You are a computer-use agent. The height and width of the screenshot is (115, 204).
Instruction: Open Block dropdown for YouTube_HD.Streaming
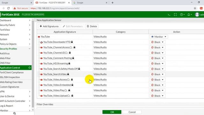157,64
